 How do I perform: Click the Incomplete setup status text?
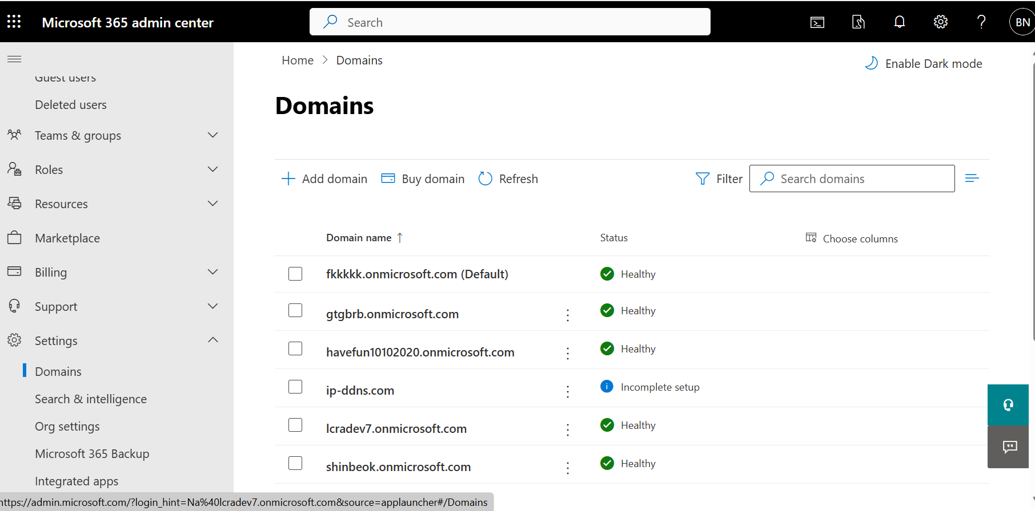[660, 387]
